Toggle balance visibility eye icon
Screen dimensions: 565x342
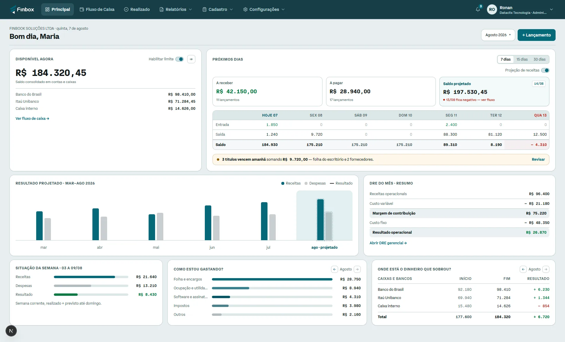(191, 59)
